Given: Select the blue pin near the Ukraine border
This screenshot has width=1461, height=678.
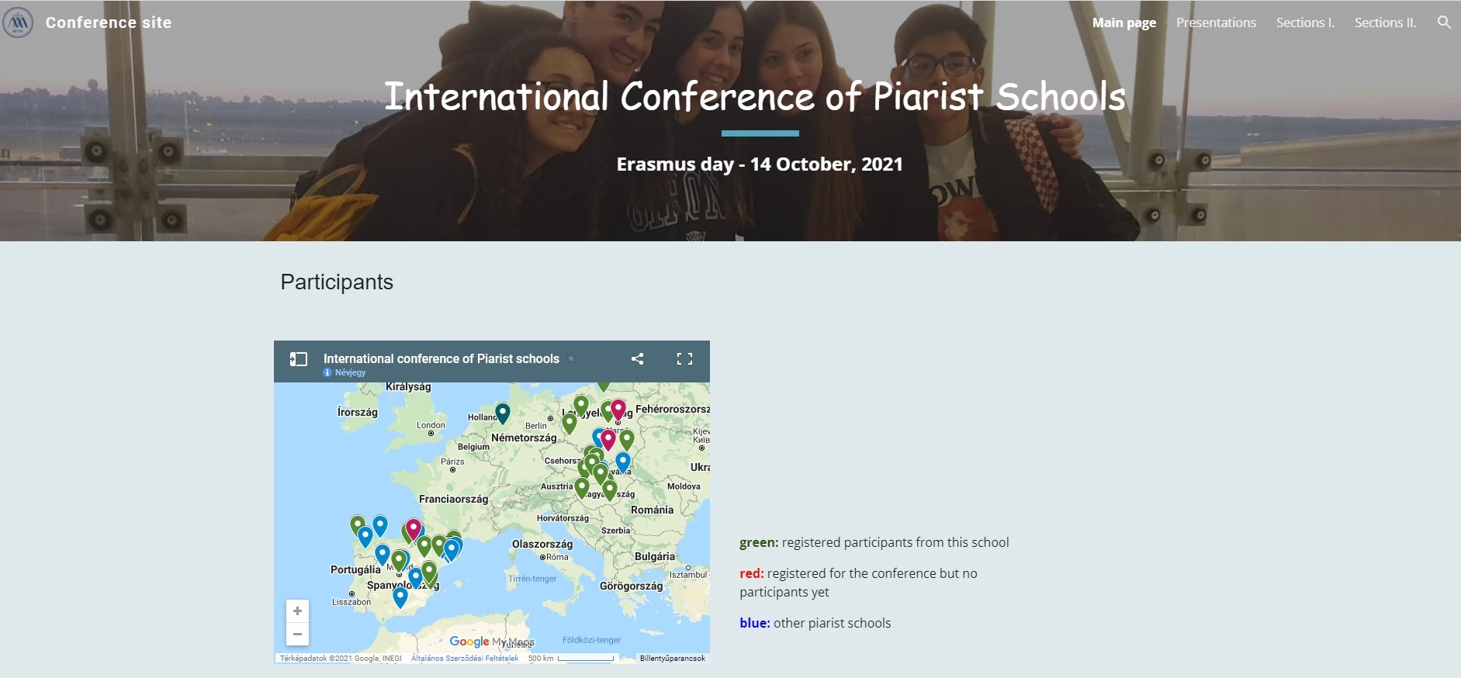Looking at the screenshot, I should tap(623, 463).
